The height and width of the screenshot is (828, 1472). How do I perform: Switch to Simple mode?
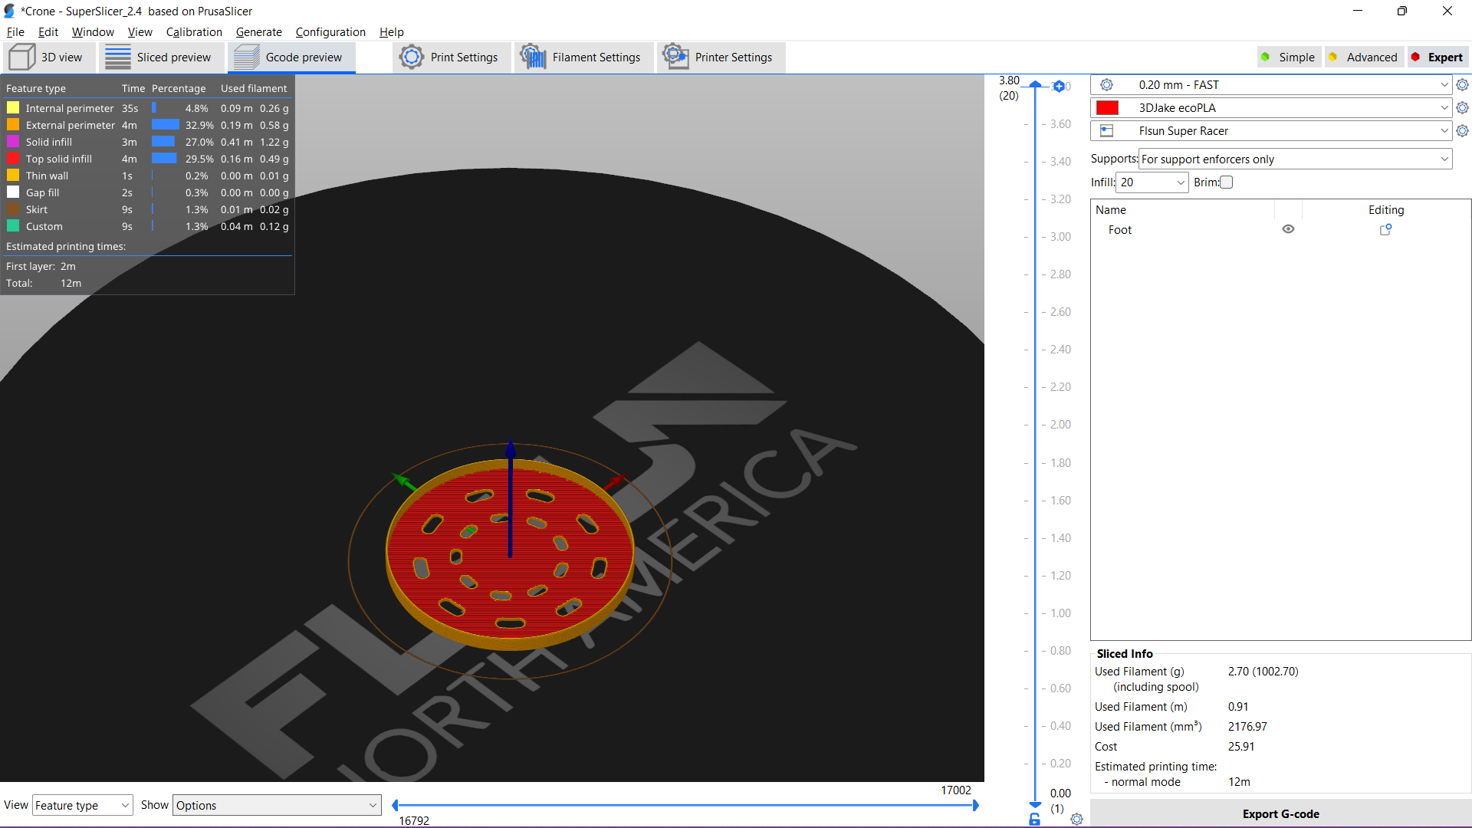coord(1289,58)
